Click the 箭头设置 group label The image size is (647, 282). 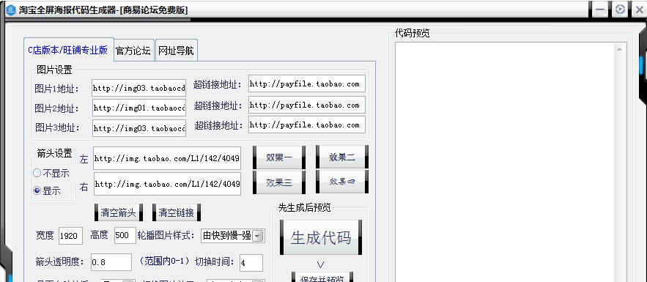[54, 153]
